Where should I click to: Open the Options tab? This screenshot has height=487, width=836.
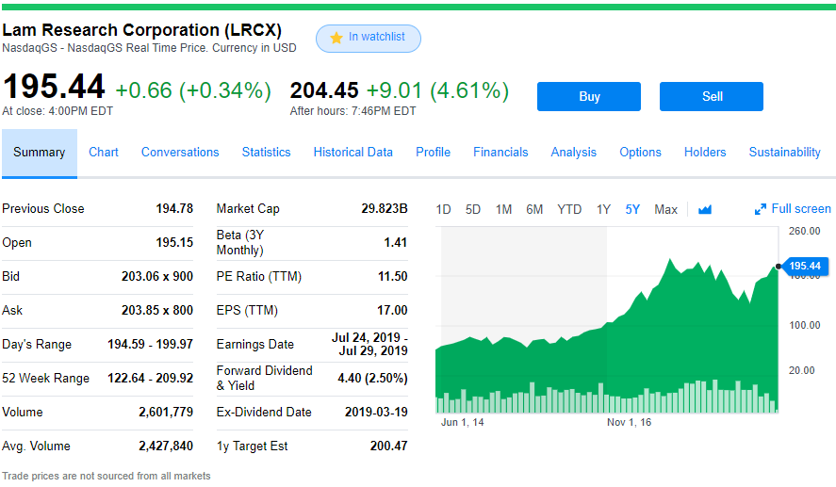pyautogui.click(x=640, y=152)
